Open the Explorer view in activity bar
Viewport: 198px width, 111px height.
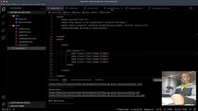tap(3, 9)
